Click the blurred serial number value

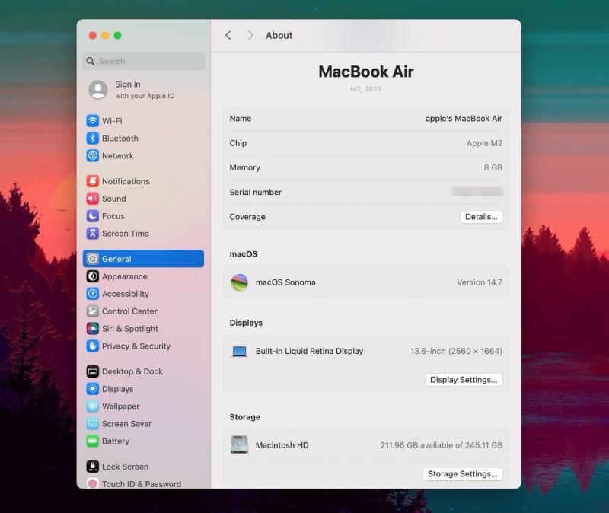477,192
